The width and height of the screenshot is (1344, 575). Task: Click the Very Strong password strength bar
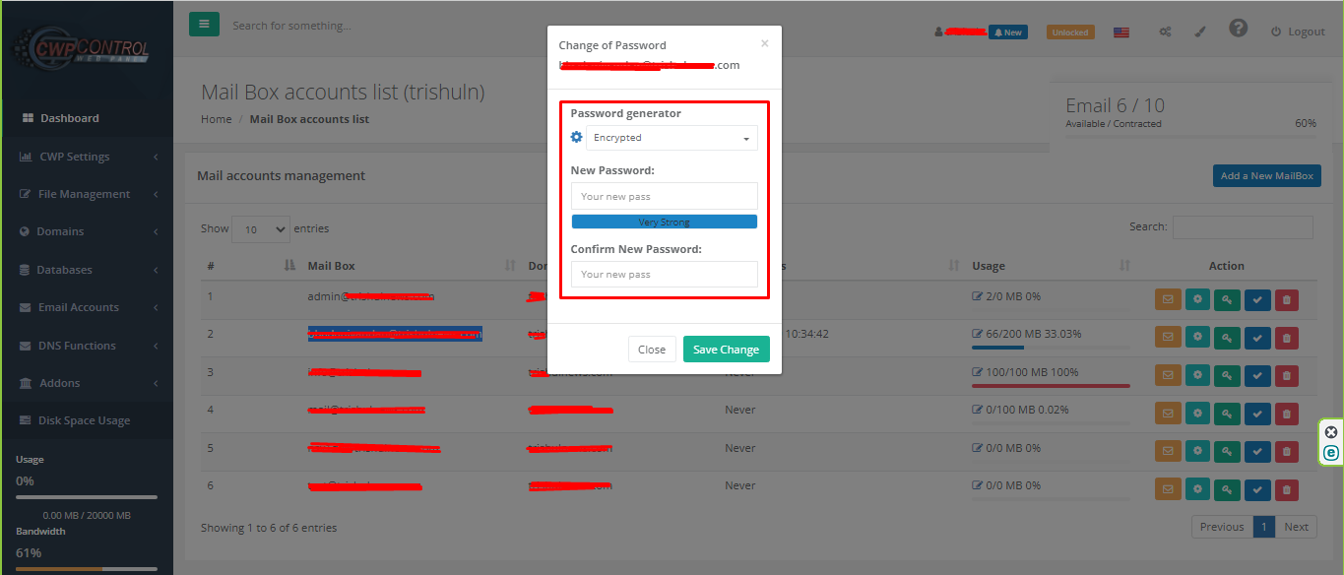click(x=665, y=222)
